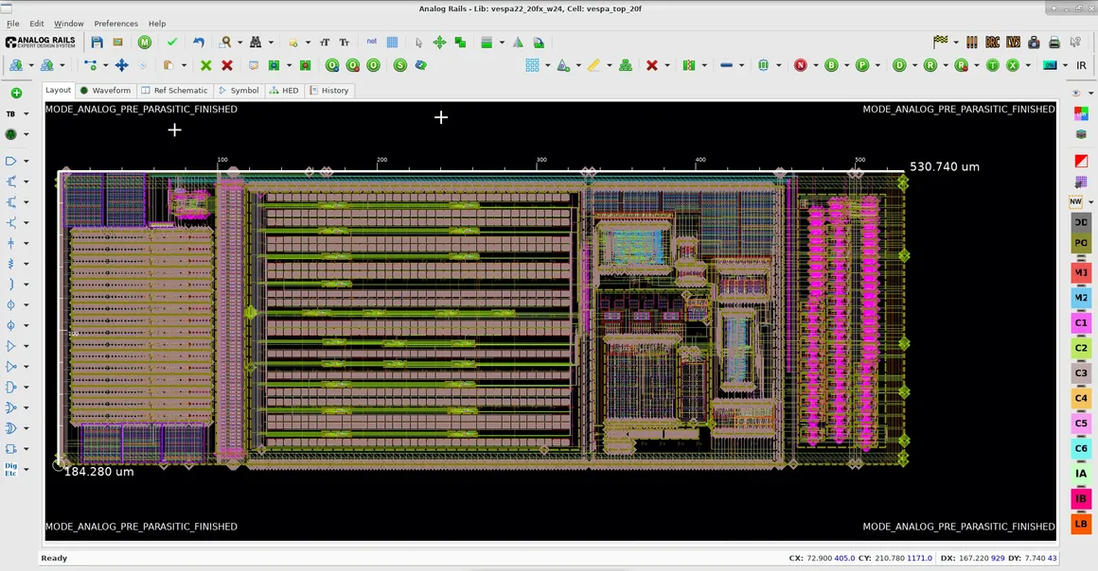
Task: Click the printer icon
Action: (1054, 43)
